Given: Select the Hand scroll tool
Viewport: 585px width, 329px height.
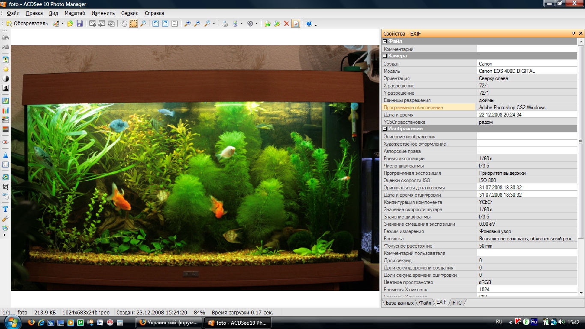Looking at the screenshot, I should tap(124, 24).
